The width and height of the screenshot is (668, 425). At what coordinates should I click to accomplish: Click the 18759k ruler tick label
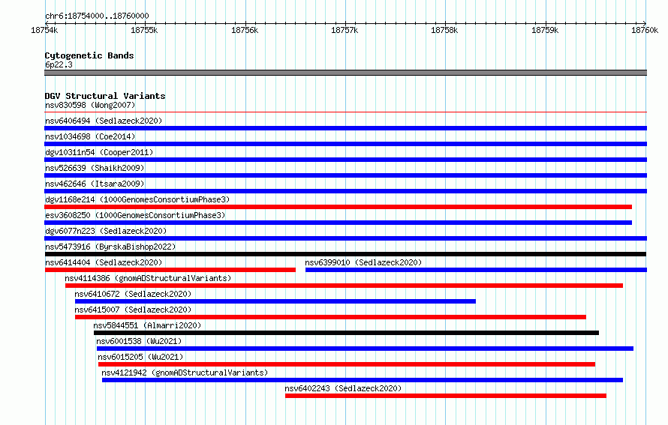pyautogui.click(x=545, y=30)
